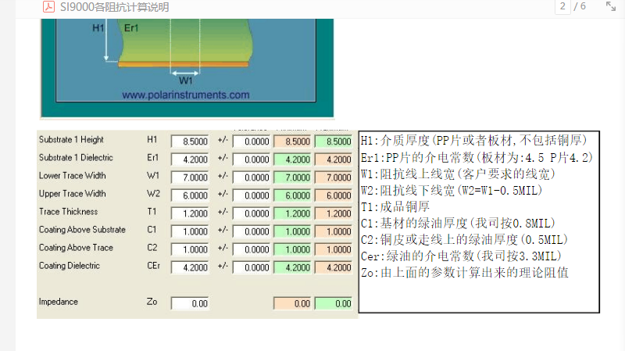Click the Coating Dielectric label
This screenshot has height=351, width=625.
[x=70, y=266]
